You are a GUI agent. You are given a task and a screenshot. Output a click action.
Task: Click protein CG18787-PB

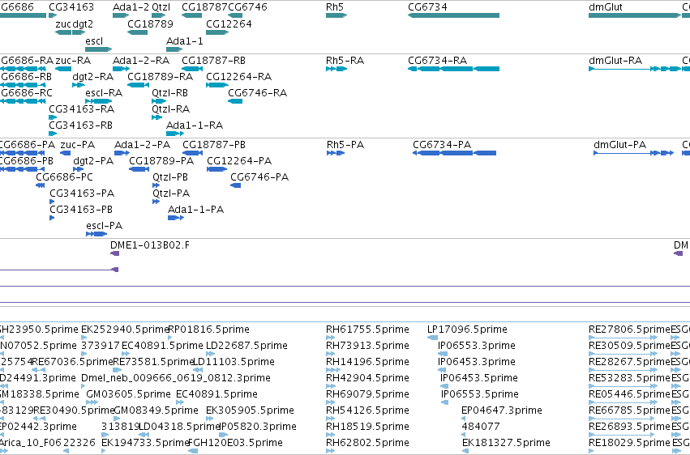coord(193,153)
